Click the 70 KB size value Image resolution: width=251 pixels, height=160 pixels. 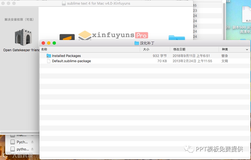click(162, 61)
